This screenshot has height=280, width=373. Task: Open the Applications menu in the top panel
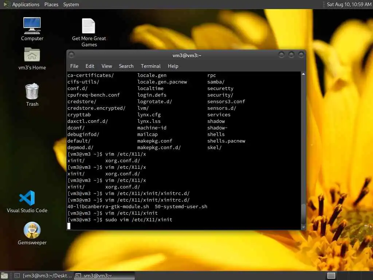tap(26, 4)
